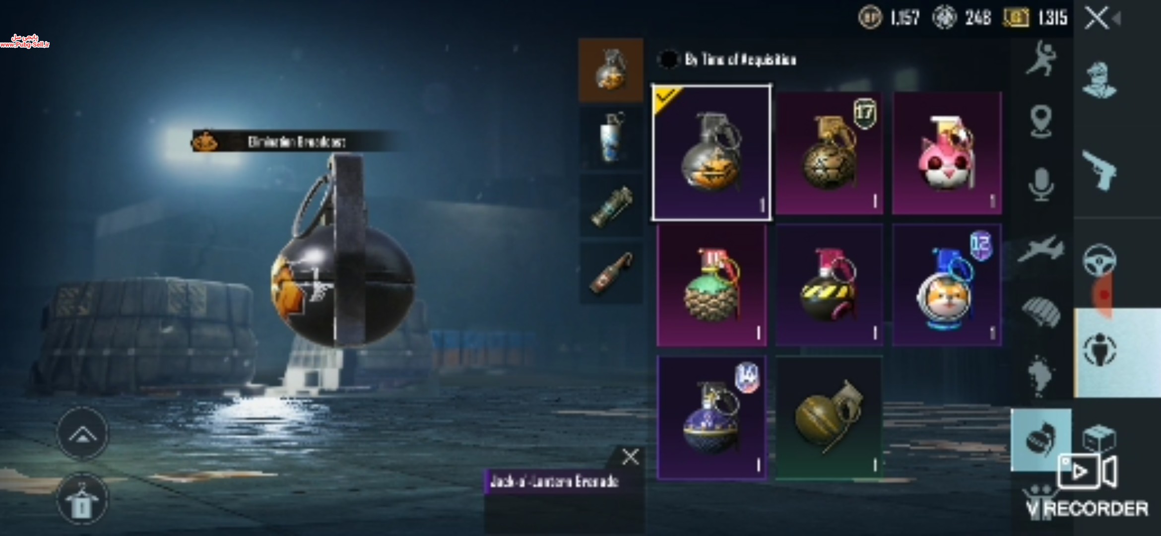
Task: Pick the default olive frag grenade
Action: tap(829, 417)
